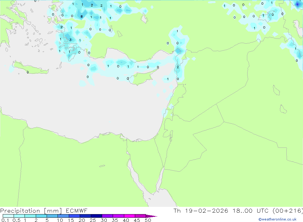Viewport: 303px width, 222px height.
Task: Click the "25" legend scale label
Action: point(93,220)
